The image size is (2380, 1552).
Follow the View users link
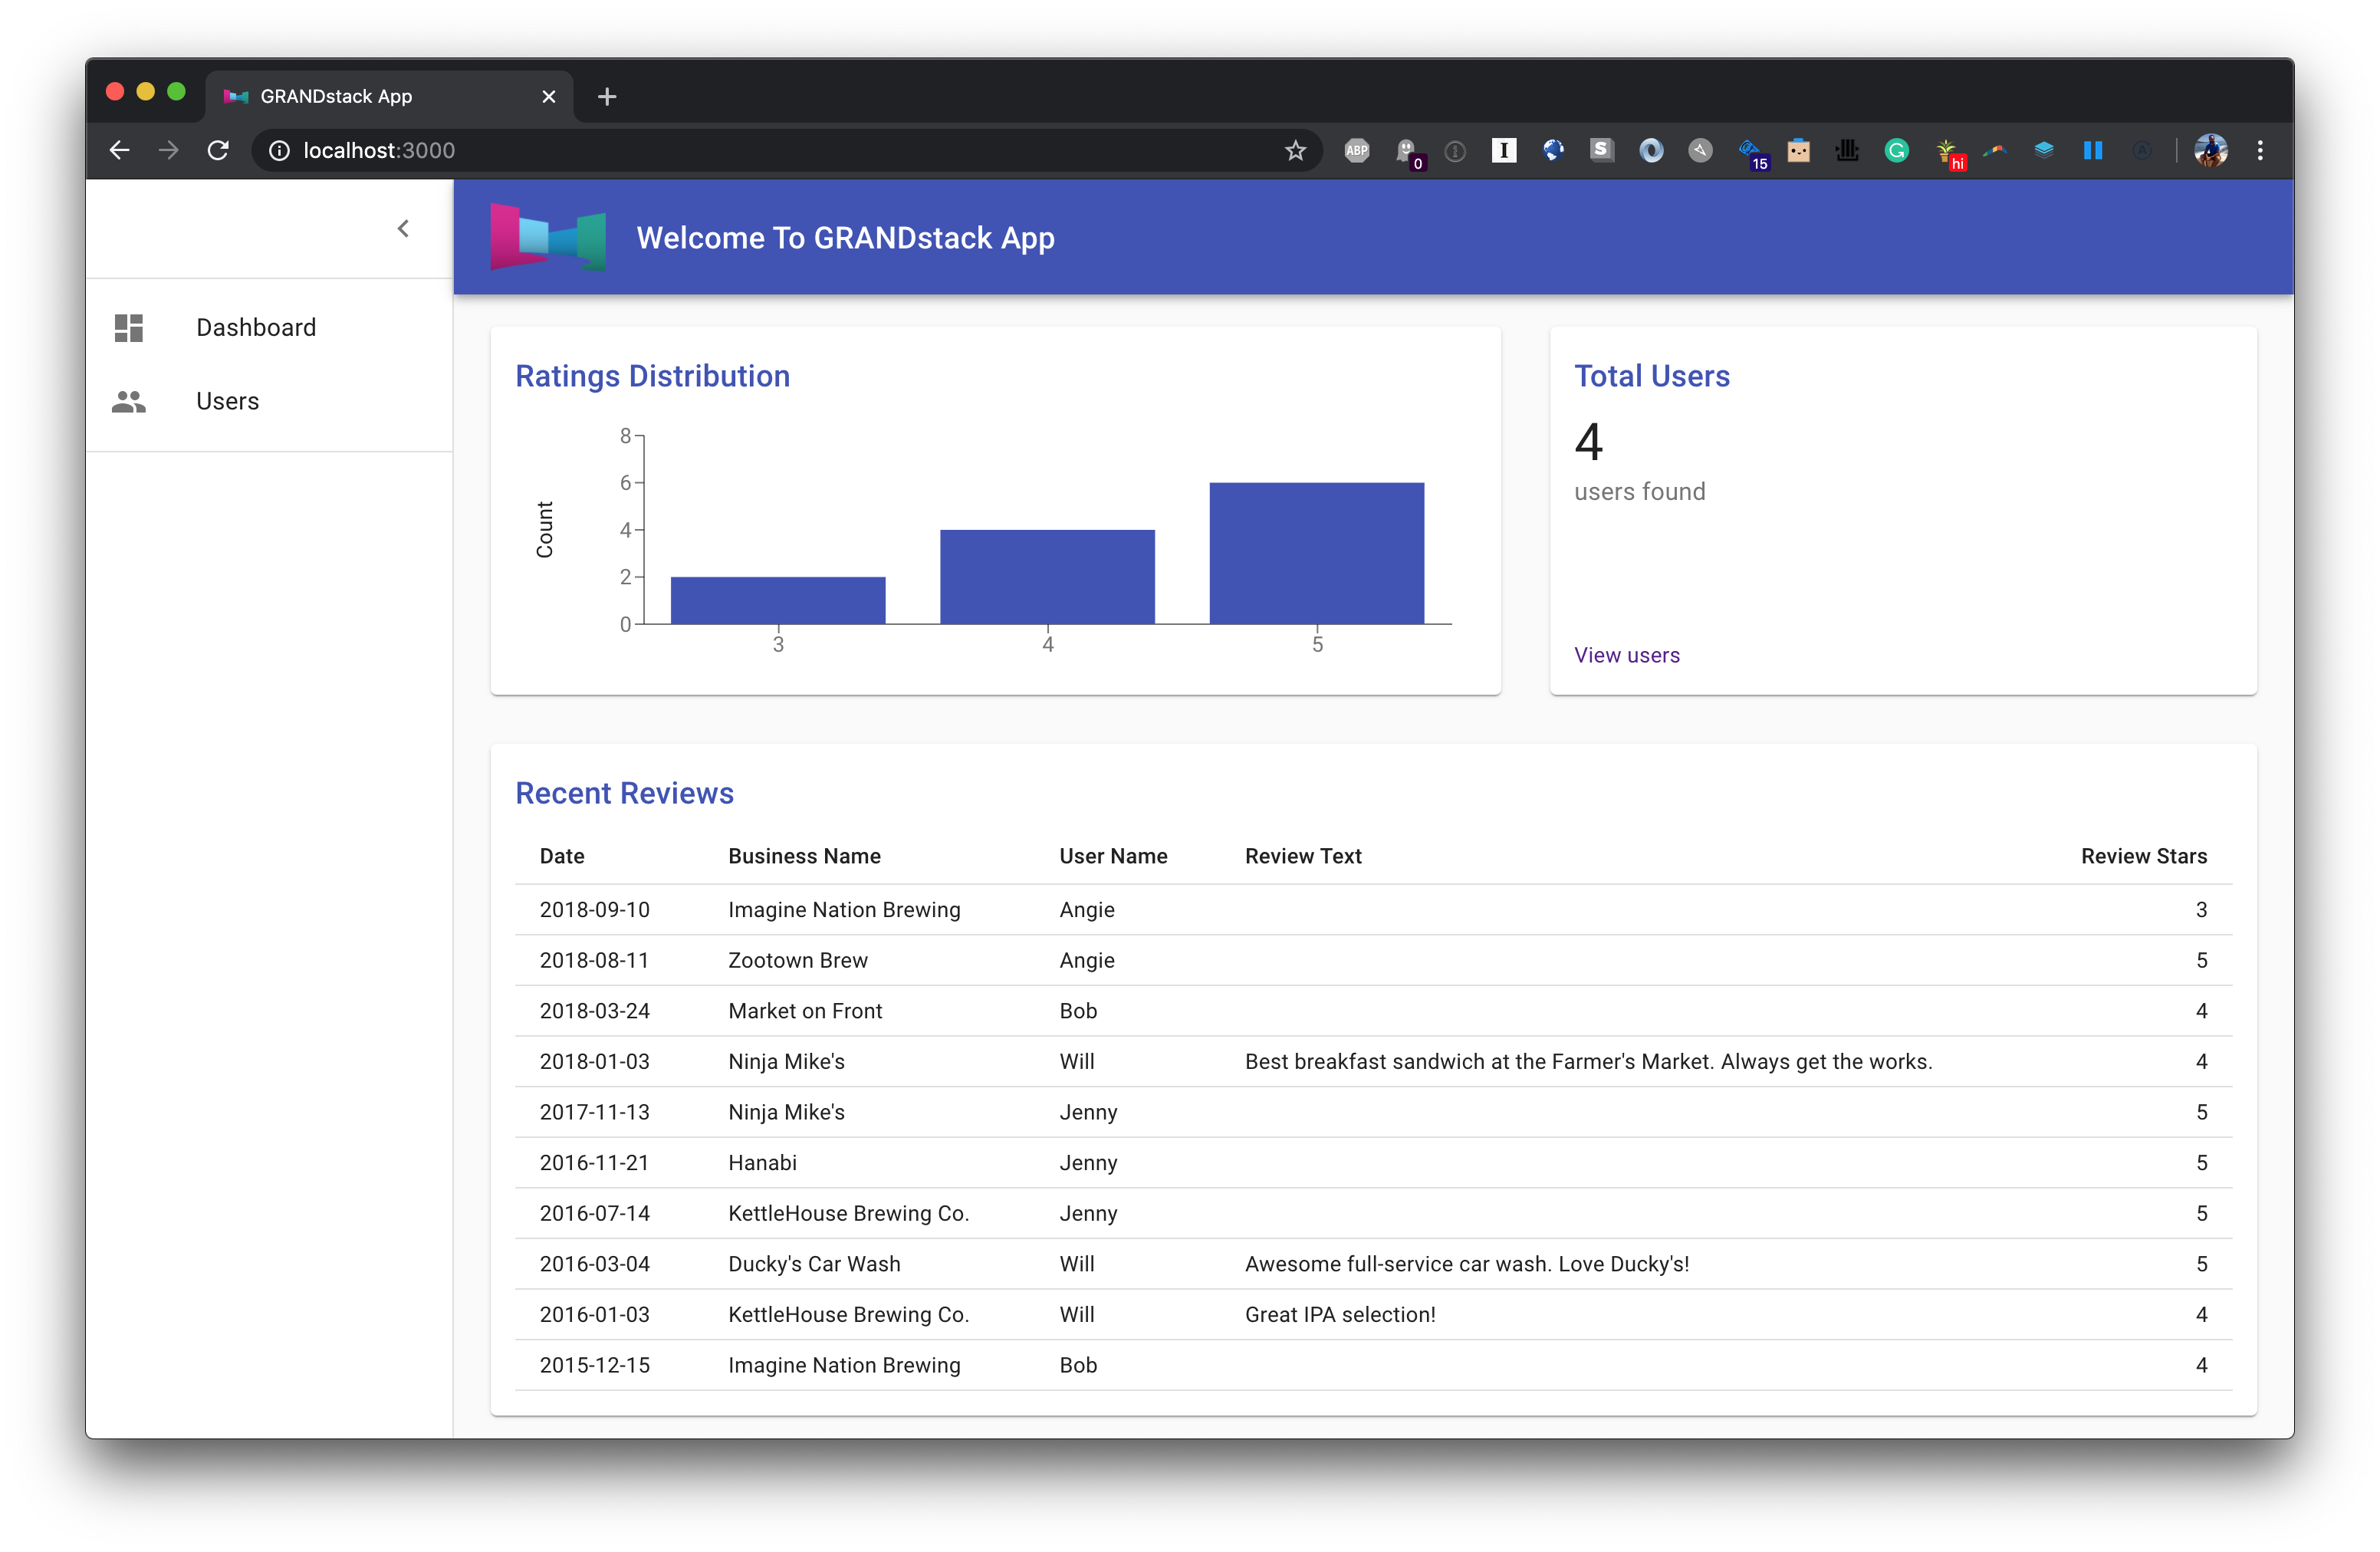click(x=1627, y=656)
